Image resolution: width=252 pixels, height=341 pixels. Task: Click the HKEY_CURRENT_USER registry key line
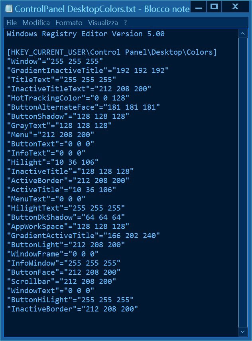[x=112, y=52]
